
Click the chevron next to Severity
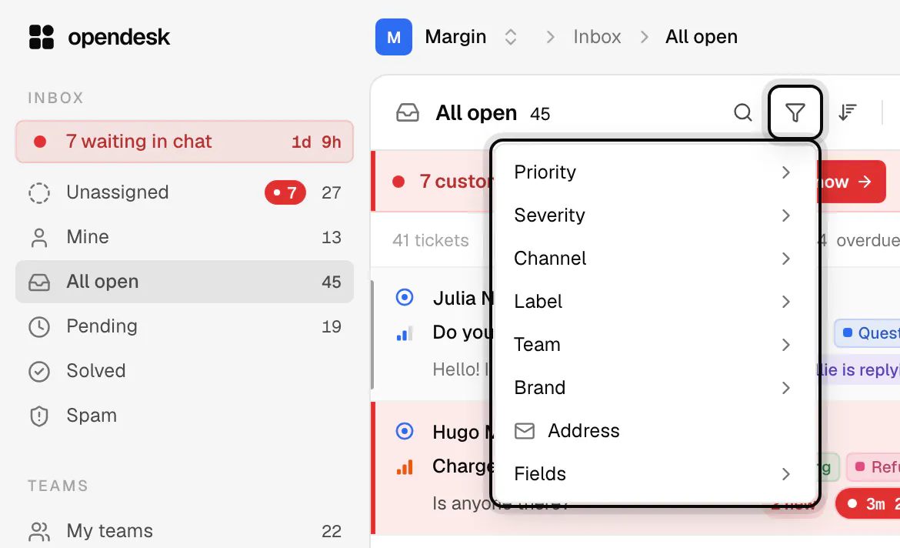pyautogui.click(x=786, y=216)
